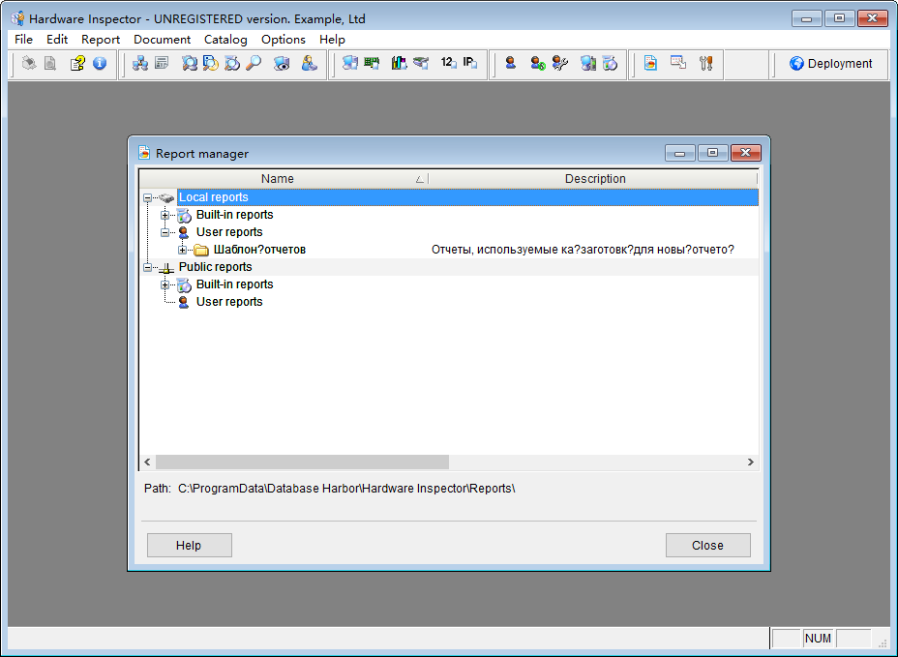Click the network tree structure toolbar icon

point(139,64)
